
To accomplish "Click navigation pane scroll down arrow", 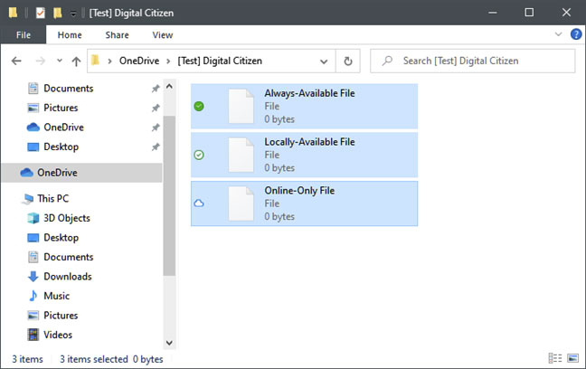I will pyautogui.click(x=169, y=343).
